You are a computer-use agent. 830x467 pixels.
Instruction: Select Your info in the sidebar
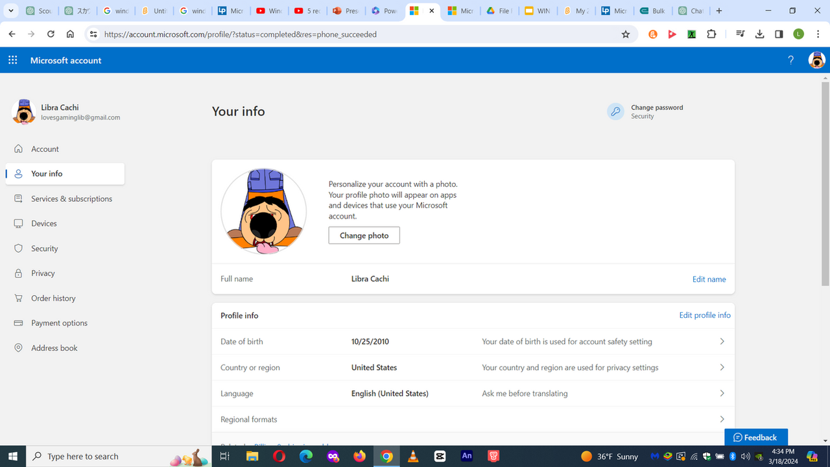(x=65, y=174)
